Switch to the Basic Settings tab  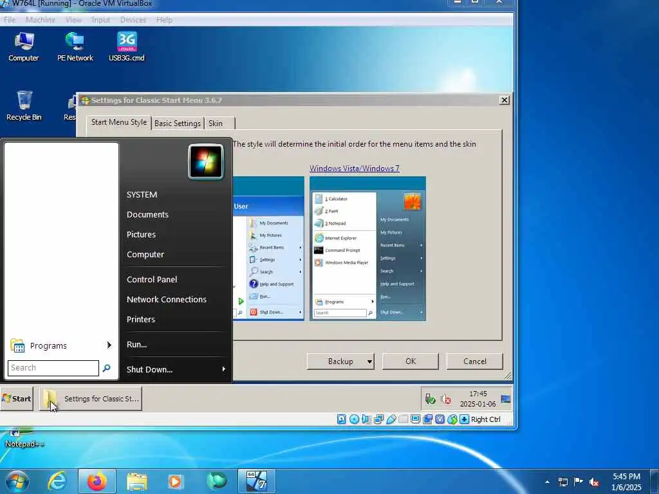coord(178,123)
